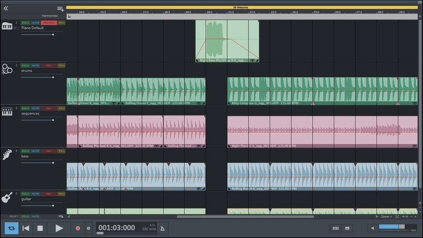Open FX dropdown on bass track
This screenshot has height=238, width=423.
pyautogui.click(x=61, y=151)
